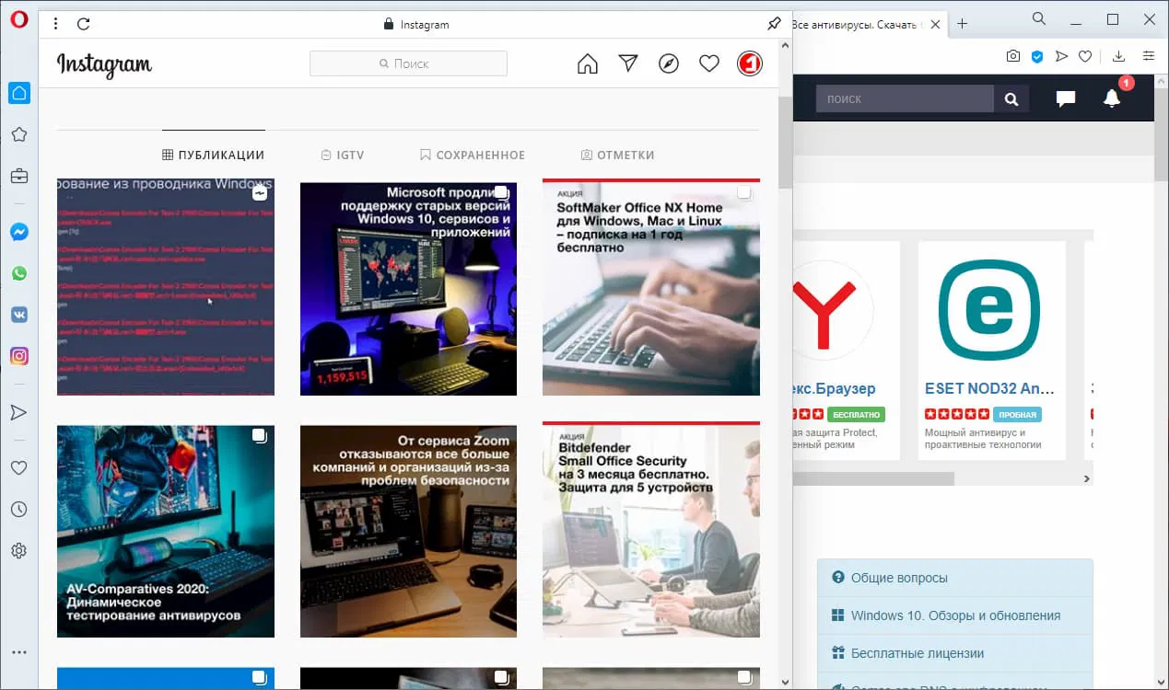Open the downloads icon in toolbar
1169x690 pixels.
1118,56
